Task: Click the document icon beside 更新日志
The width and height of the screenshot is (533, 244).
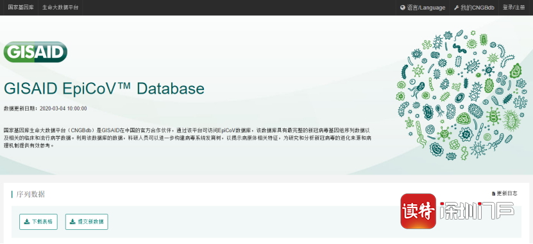Action: point(494,194)
